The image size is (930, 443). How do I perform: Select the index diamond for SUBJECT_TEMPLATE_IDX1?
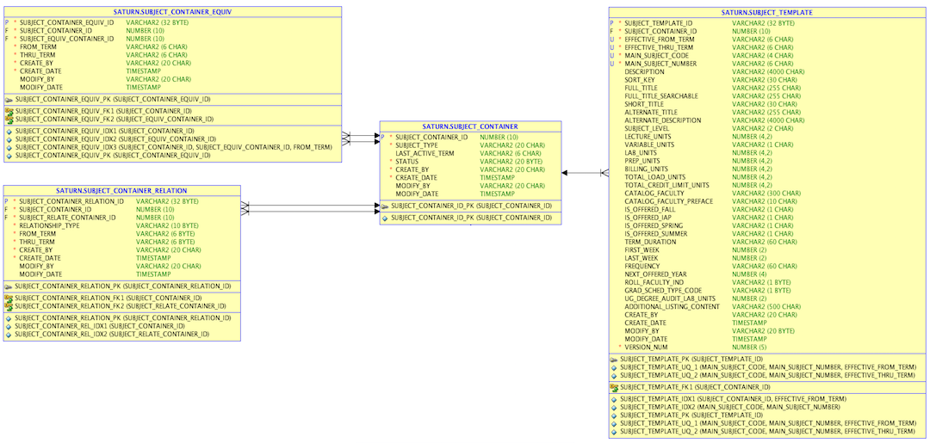pos(614,399)
